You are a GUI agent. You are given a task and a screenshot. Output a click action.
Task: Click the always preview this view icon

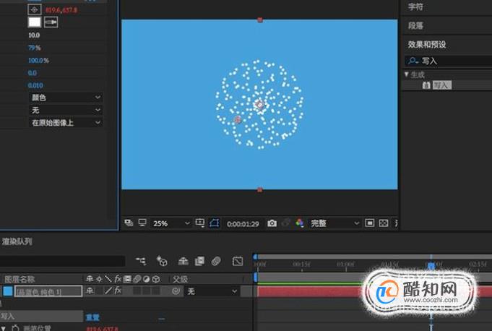[x=129, y=223]
